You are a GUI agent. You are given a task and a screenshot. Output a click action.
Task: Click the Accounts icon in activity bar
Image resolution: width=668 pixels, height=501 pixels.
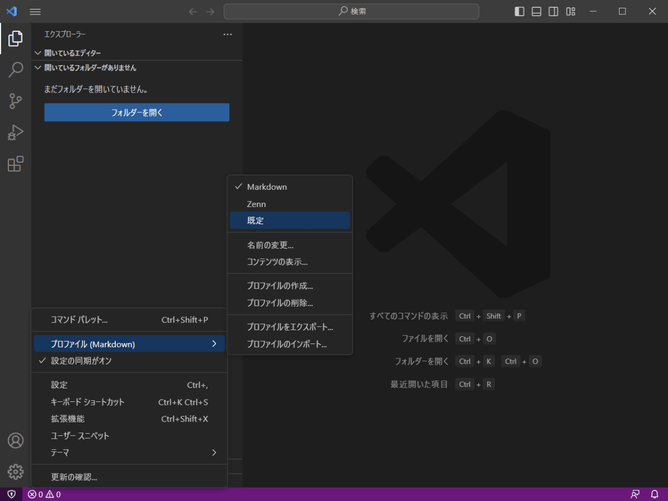click(16, 440)
